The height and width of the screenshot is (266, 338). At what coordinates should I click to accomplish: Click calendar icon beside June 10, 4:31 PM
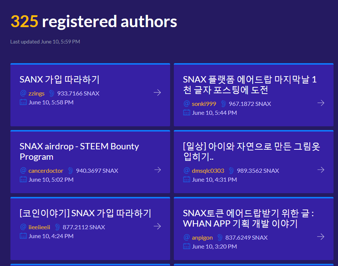click(186, 179)
